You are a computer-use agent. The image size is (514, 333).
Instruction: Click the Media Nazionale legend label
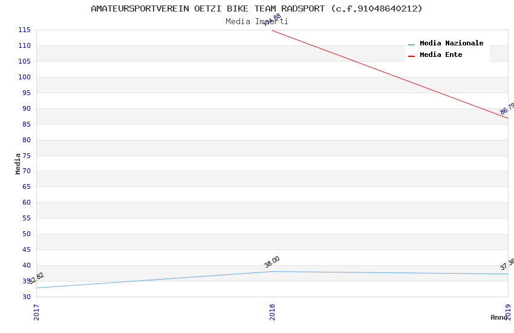pos(451,43)
